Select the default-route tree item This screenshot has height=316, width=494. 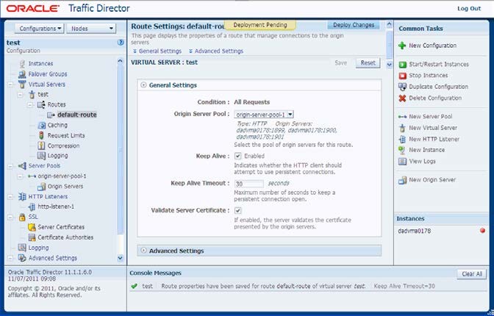pyautogui.click(x=77, y=115)
